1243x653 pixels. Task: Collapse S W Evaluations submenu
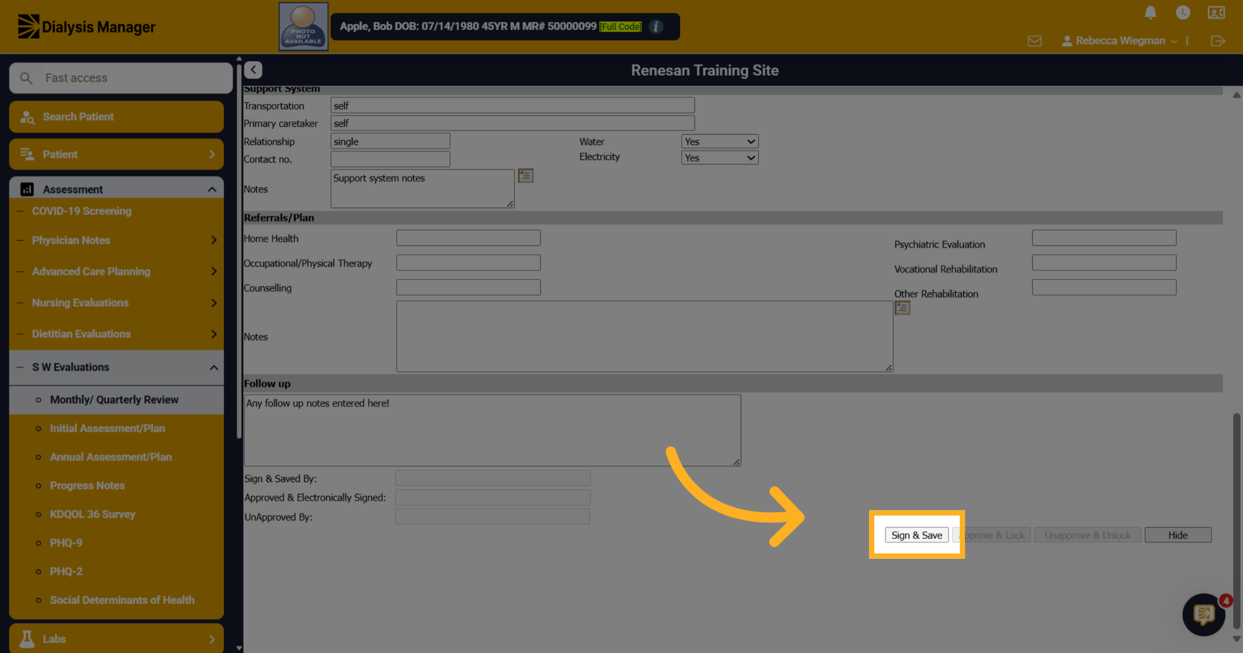117,367
